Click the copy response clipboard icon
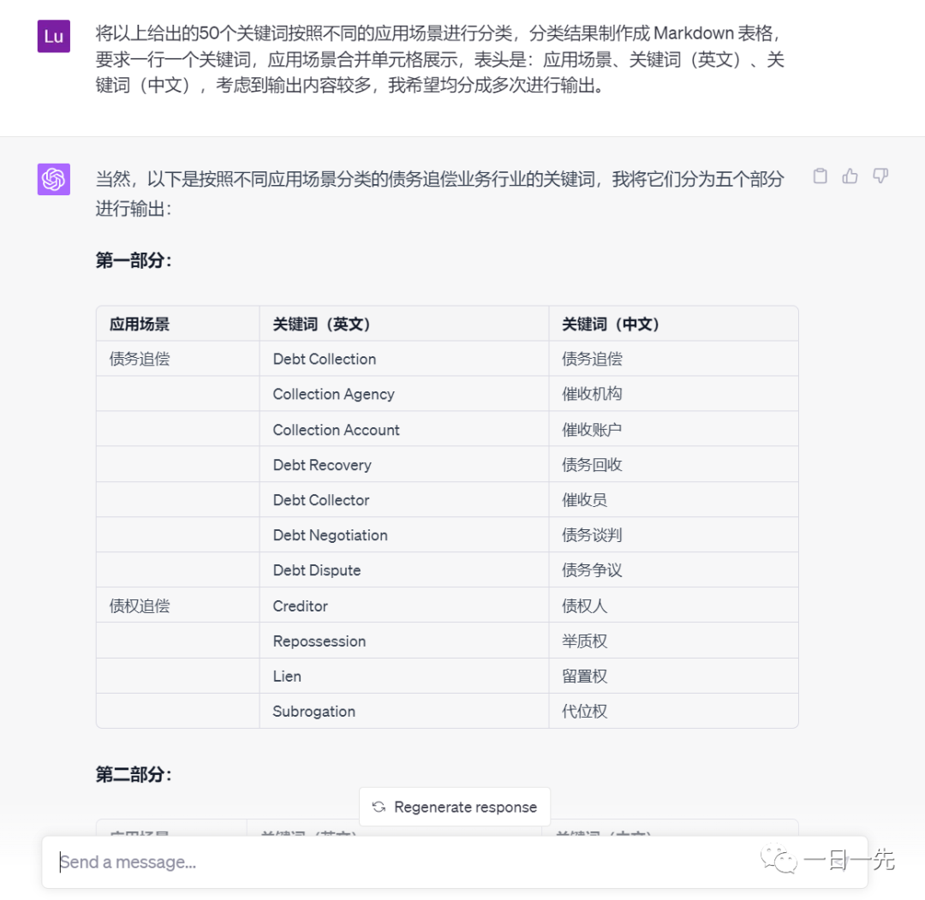 (820, 176)
